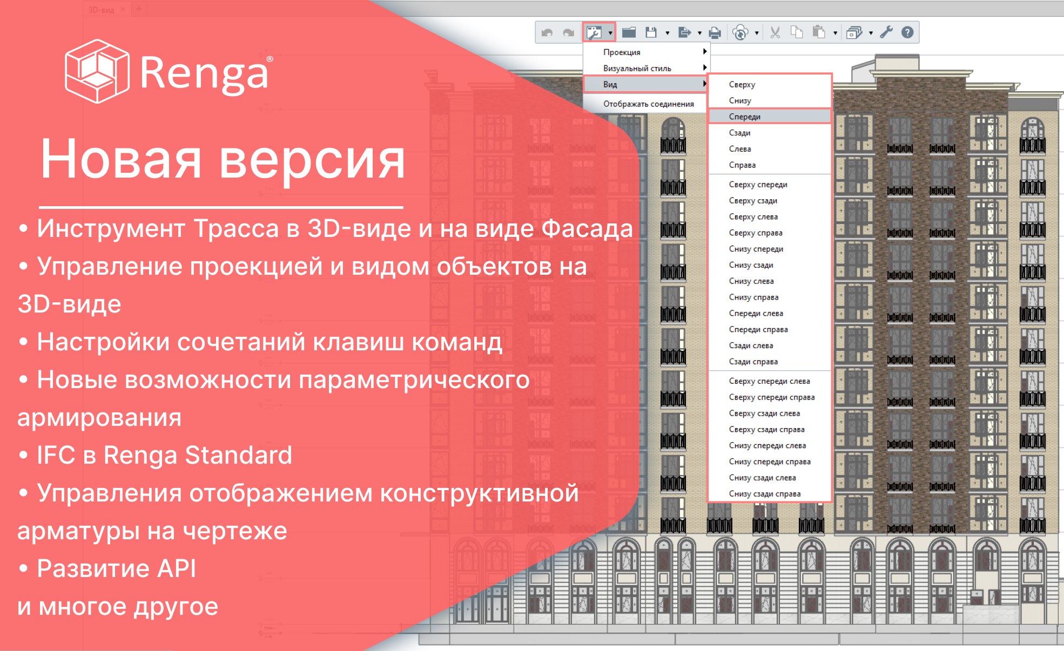Switch to Сверху сзади справа view
This screenshot has height=651, width=1064.
(x=769, y=430)
